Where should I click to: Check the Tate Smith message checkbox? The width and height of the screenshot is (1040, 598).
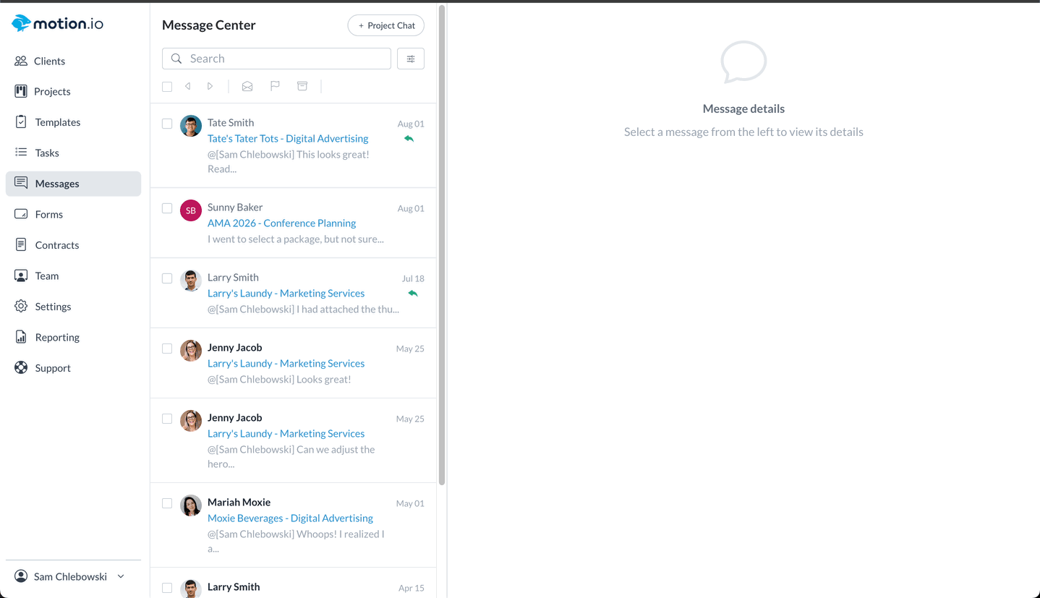pyautogui.click(x=167, y=124)
